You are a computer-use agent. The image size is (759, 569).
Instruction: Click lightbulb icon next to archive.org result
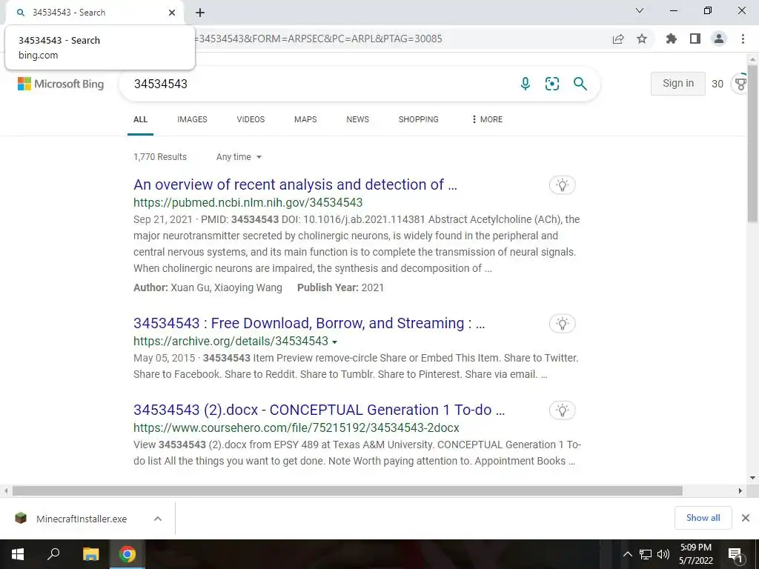[562, 324]
